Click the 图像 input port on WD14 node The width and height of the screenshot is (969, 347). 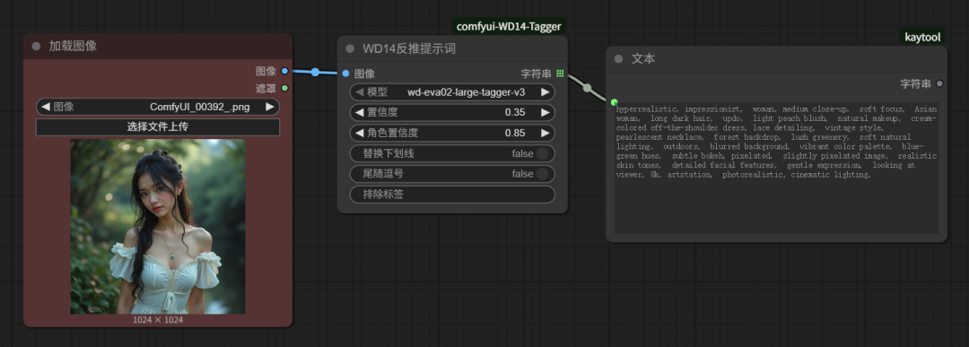(x=345, y=74)
